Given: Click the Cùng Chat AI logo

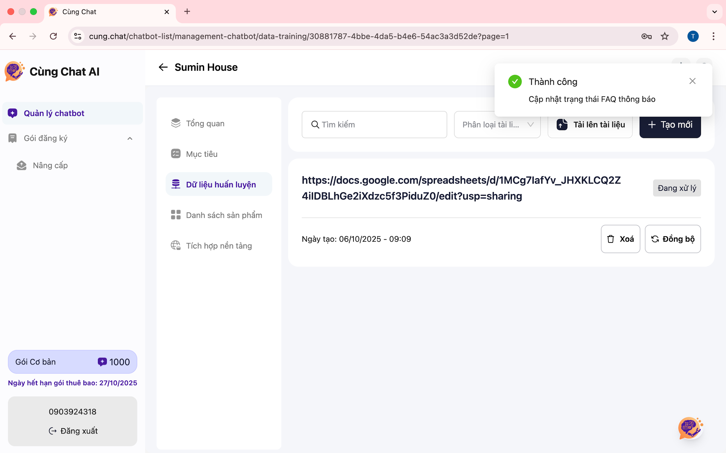Looking at the screenshot, I should coord(14,71).
